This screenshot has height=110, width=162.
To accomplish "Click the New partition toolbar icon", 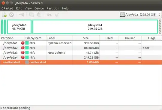I will (x=4, y=15).
